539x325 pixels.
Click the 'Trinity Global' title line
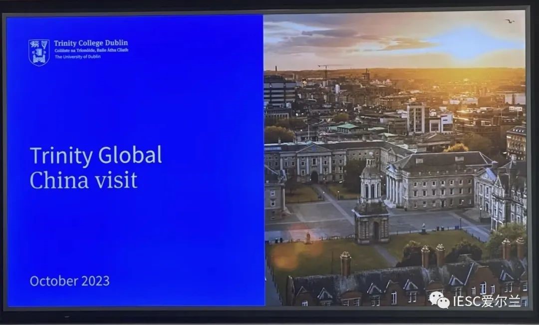(96, 155)
